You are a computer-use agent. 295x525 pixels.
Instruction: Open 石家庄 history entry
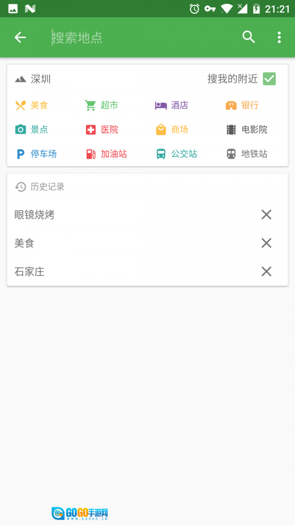29,272
